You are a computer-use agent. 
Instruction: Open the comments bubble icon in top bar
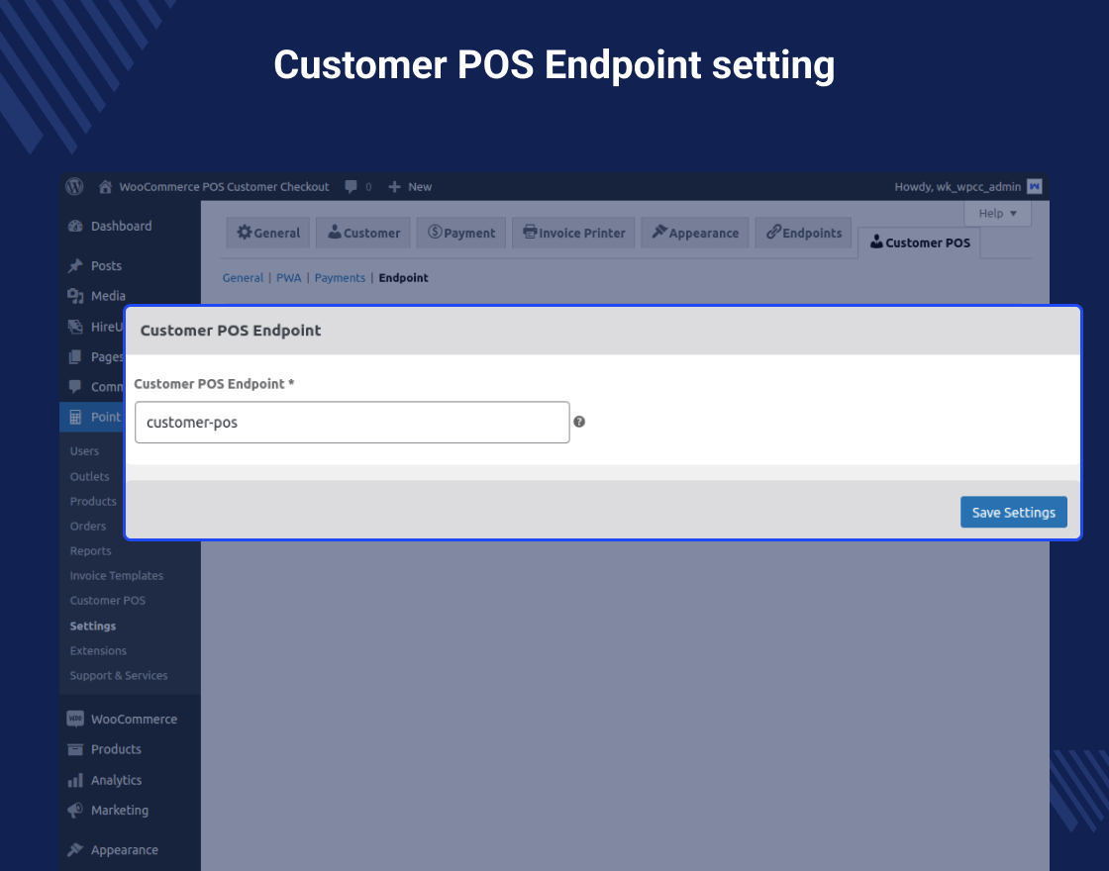click(x=349, y=186)
